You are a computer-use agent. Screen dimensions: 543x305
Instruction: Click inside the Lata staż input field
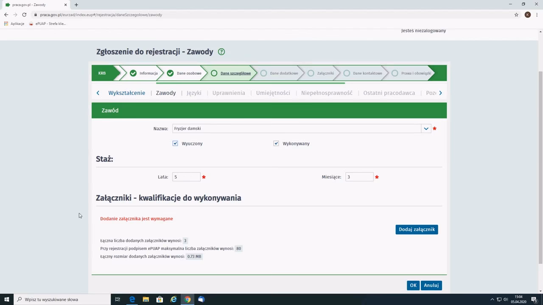[186, 177]
